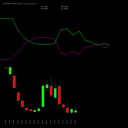Select the 02 Jan date label
The width and height of the screenshot is (128, 128).
(x=26, y=122)
